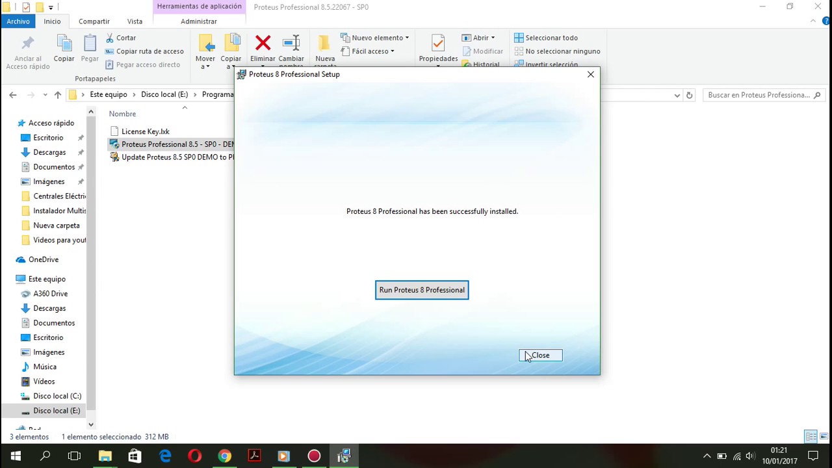Switch to the Inicio tab
832x468 pixels.
pos(52,21)
